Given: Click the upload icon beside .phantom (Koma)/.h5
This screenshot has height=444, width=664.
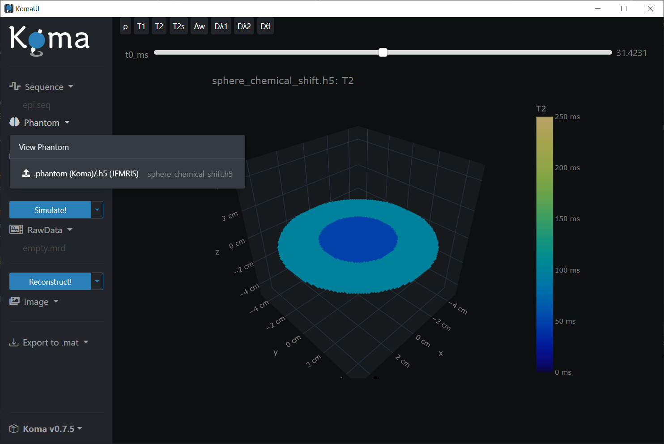Looking at the screenshot, I should click(x=26, y=174).
